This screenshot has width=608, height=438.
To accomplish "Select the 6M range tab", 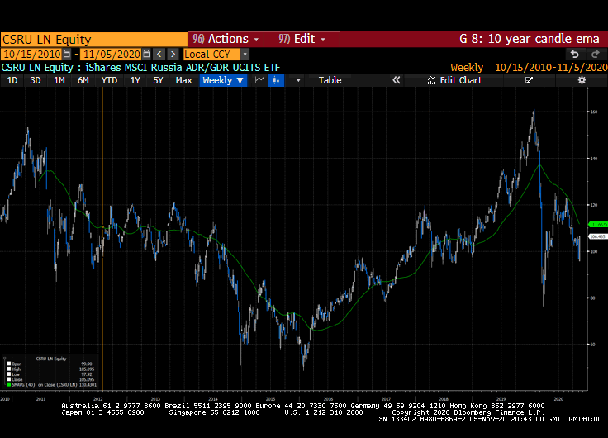I will (x=83, y=80).
